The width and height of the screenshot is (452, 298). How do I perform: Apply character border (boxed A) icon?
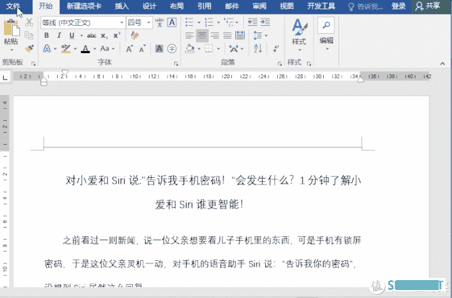pos(171,23)
